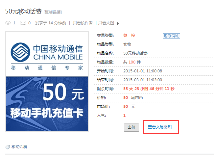Image resolution: width=214 pixels, height=155 pixels.
Task: Click the title 50元移动话费
Action: click(23, 11)
